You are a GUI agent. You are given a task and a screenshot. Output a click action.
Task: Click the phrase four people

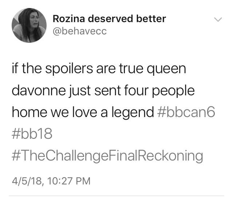(159, 91)
